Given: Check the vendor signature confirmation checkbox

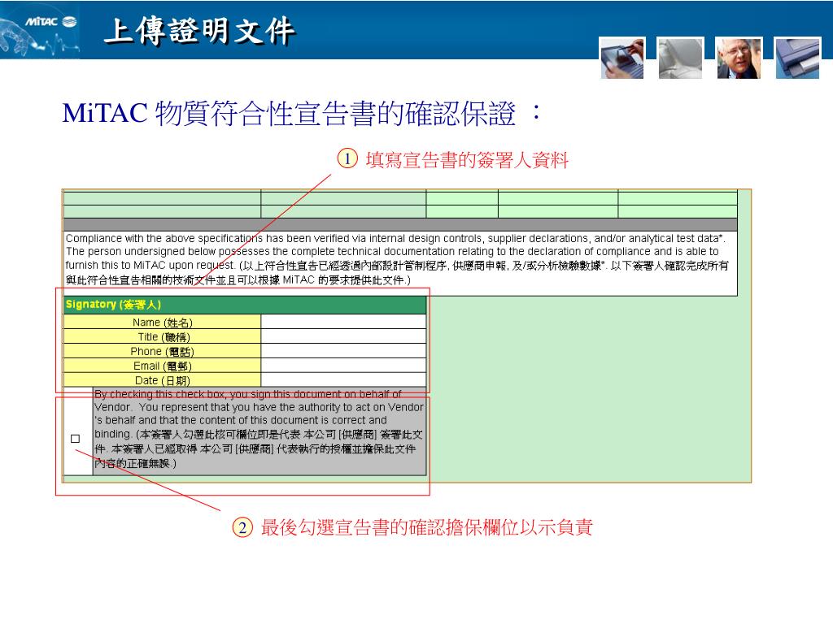Looking at the screenshot, I should click(x=75, y=439).
